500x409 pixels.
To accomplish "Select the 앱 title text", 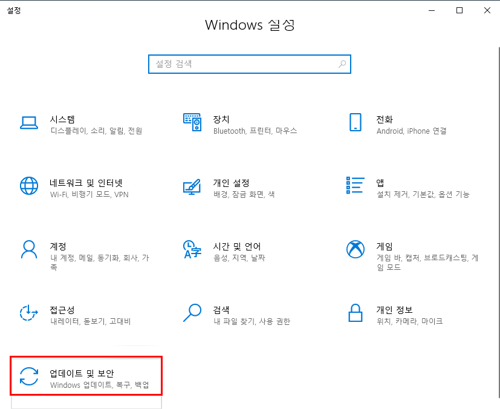I will [x=380, y=183].
